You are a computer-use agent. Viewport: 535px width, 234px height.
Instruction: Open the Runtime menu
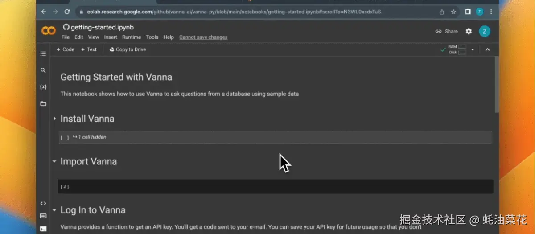[132, 37]
